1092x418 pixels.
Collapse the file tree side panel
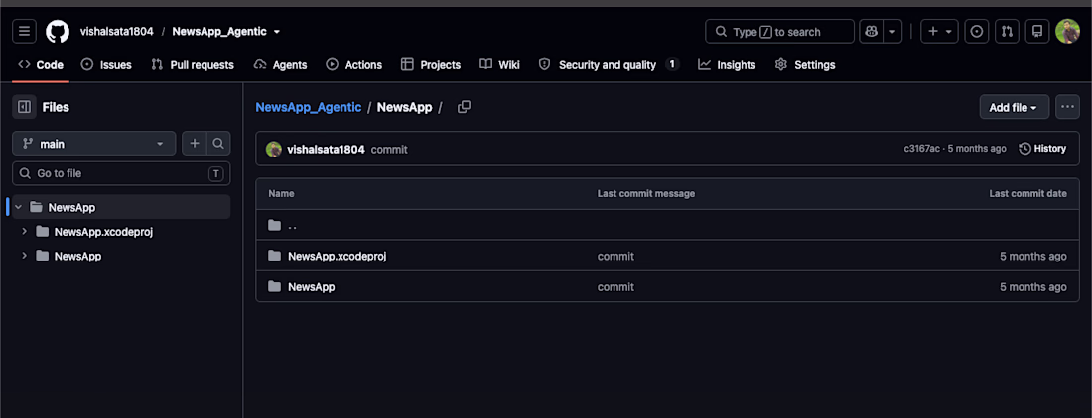click(24, 107)
